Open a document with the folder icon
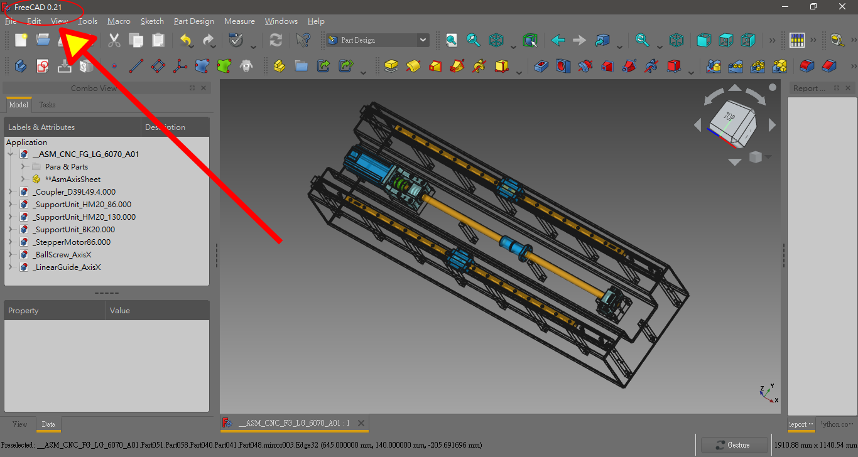This screenshot has width=858, height=457. 42,40
